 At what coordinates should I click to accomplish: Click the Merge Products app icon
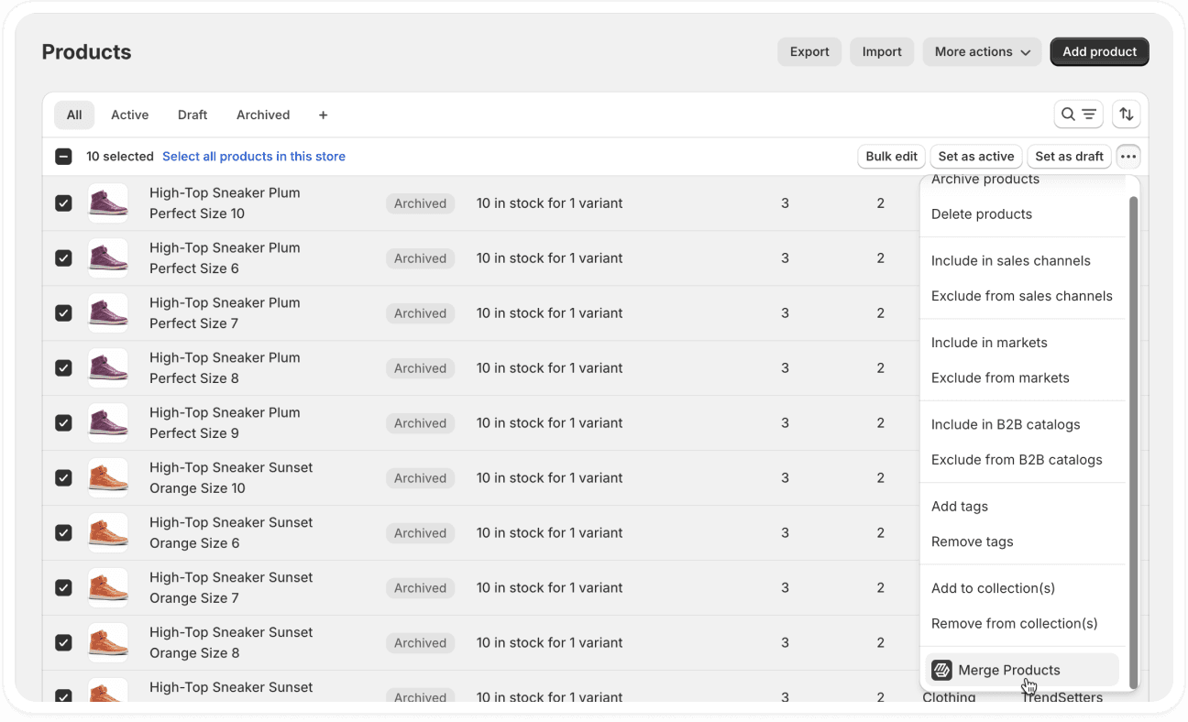click(x=941, y=670)
